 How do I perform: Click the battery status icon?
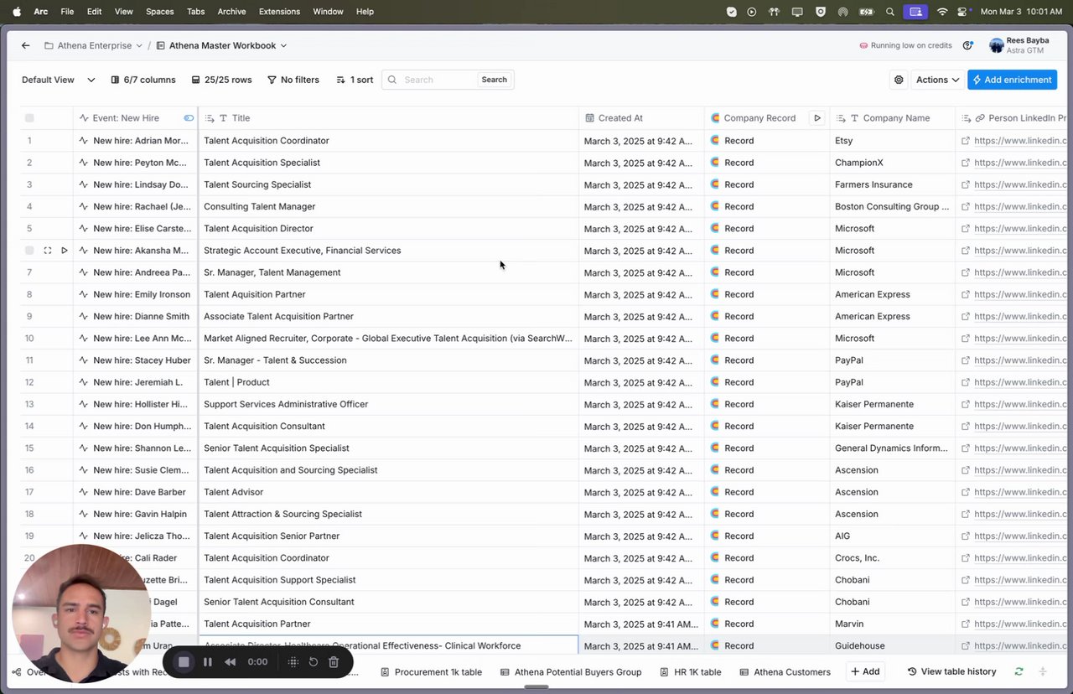click(x=866, y=12)
